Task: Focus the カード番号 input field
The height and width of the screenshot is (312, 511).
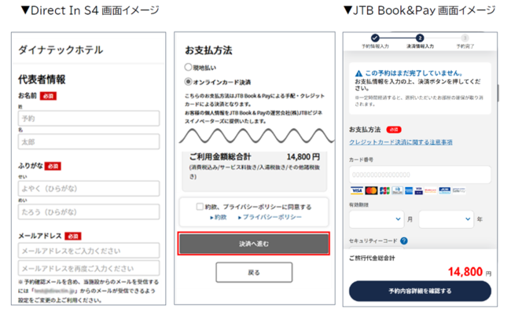Action: 420,174
